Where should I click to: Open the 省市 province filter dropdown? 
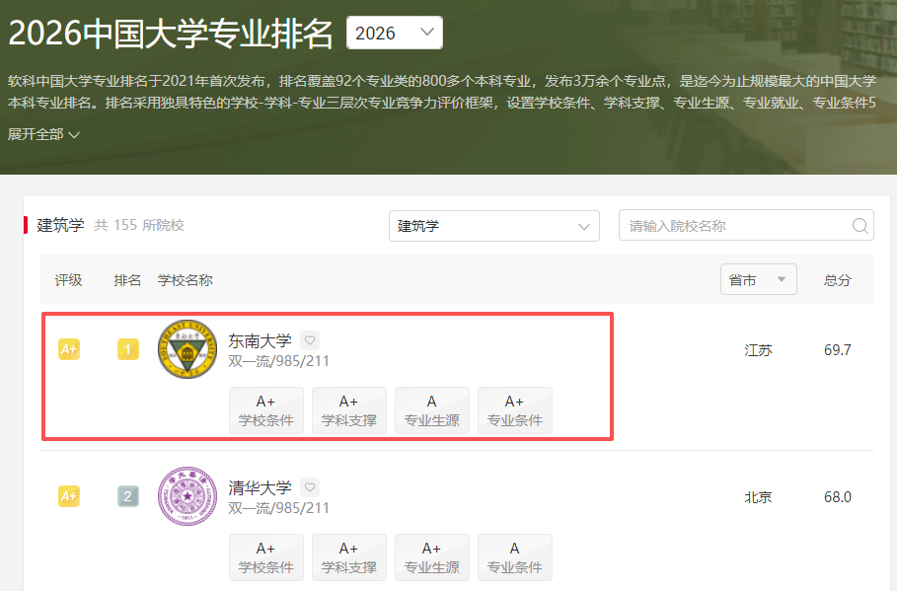coord(758,280)
